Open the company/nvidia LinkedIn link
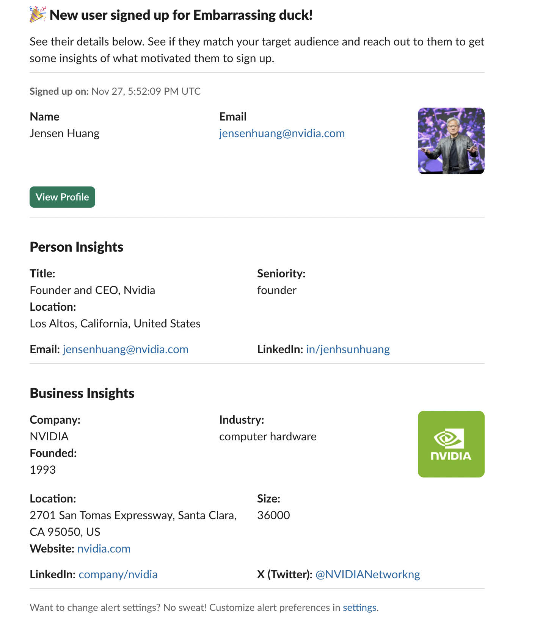Viewport: 540px width, 623px height. click(118, 574)
